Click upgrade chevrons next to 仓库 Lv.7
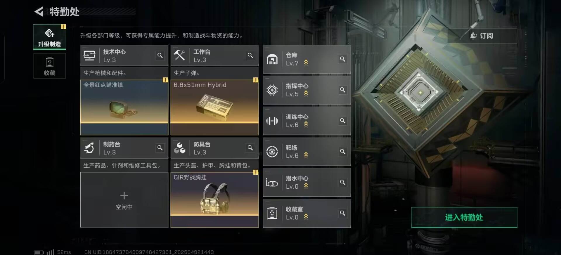Viewport: 561px width, 255px height. pos(306,63)
